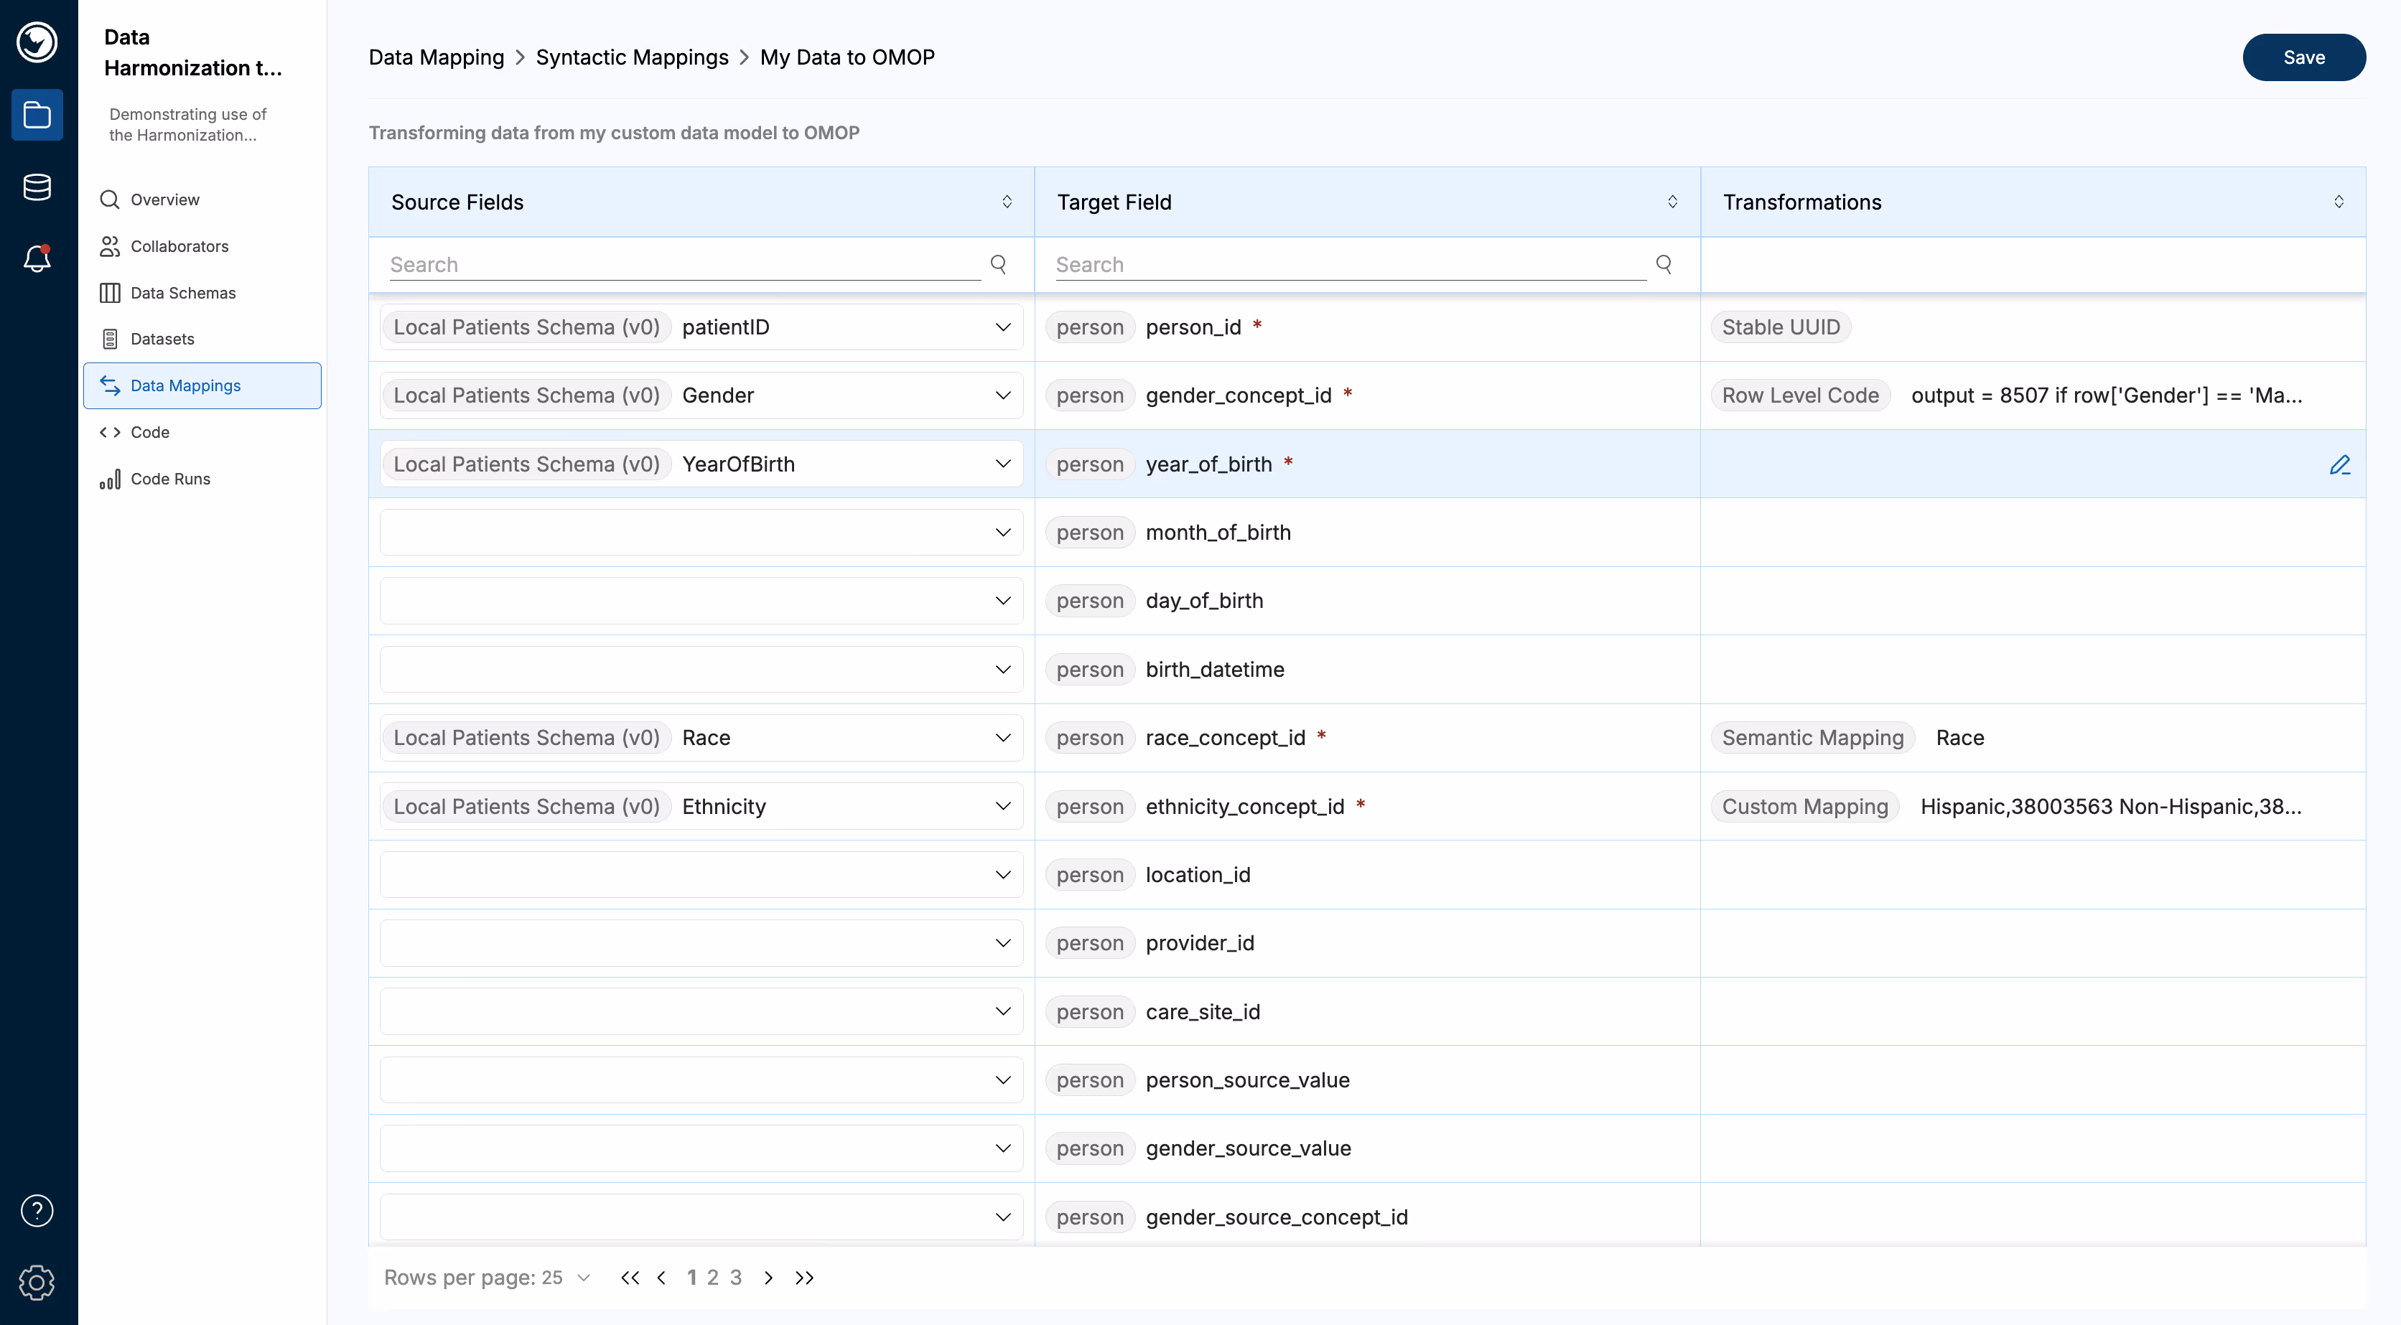Go to page 3
Image resolution: width=2401 pixels, height=1325 pixels.
(x=737, y=1278)
